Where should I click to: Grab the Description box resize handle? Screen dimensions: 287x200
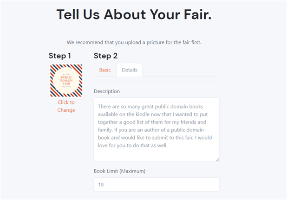(216, 159)
